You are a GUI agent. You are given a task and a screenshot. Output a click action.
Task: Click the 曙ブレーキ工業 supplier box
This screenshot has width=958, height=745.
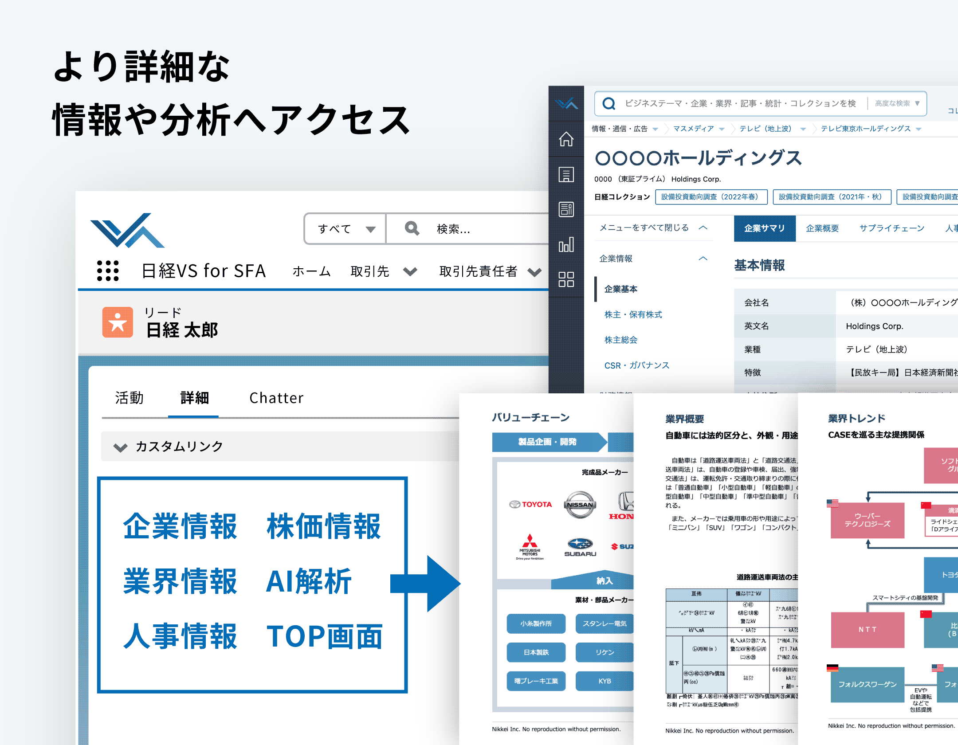coord(536,681)
